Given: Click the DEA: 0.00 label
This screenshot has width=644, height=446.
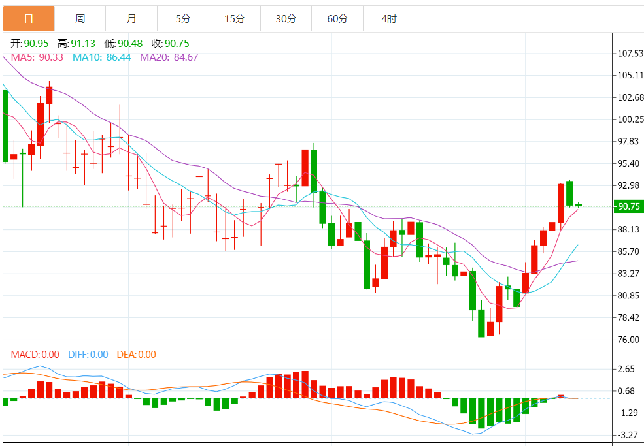Looking at the screenshot, I should click(x=137, y=355).
